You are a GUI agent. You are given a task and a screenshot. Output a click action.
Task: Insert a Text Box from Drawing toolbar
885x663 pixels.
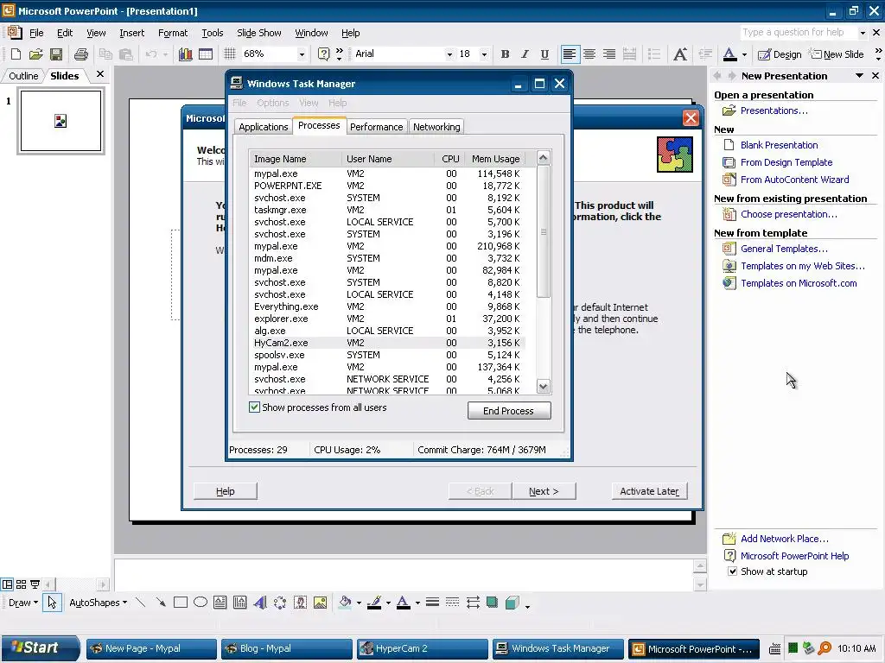pos(220,603)
